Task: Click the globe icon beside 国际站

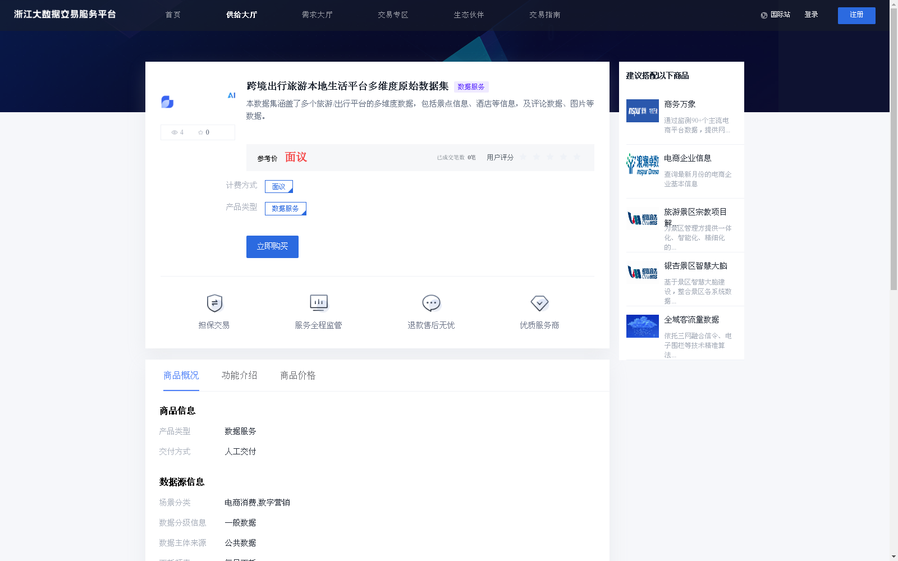Action: pos(764,15)
